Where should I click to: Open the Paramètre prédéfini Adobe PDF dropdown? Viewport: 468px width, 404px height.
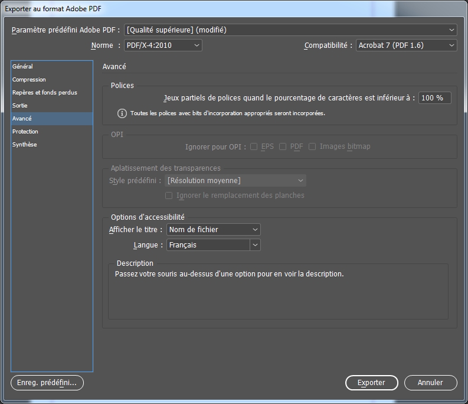[x=290, y=30]
